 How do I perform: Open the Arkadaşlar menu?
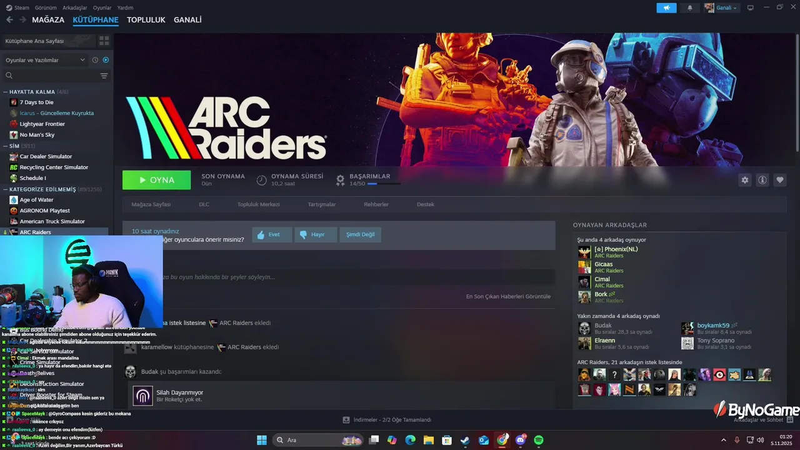75,7
